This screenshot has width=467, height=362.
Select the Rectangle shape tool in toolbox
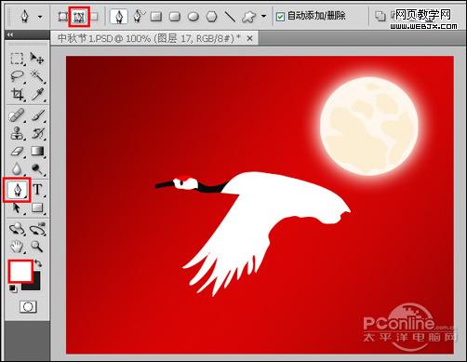coord(37,208)
